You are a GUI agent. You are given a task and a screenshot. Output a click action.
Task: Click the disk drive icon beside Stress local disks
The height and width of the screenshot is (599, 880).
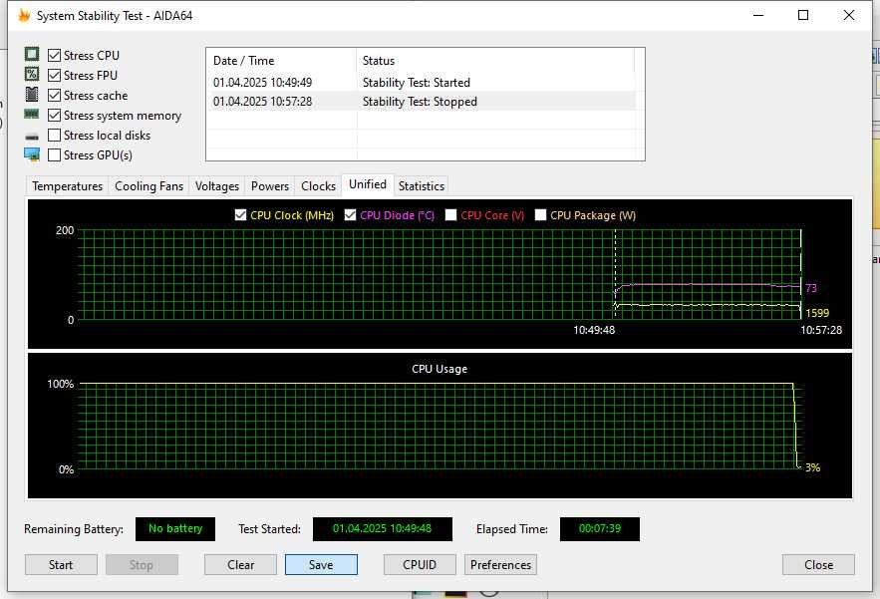(32, 137)
